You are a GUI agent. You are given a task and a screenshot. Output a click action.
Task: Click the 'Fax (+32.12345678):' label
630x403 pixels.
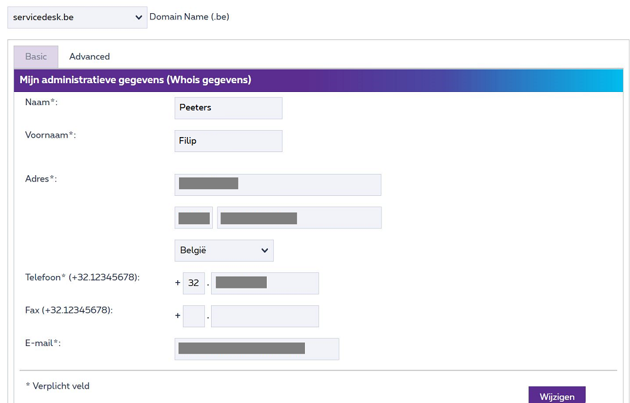point(69,310)
